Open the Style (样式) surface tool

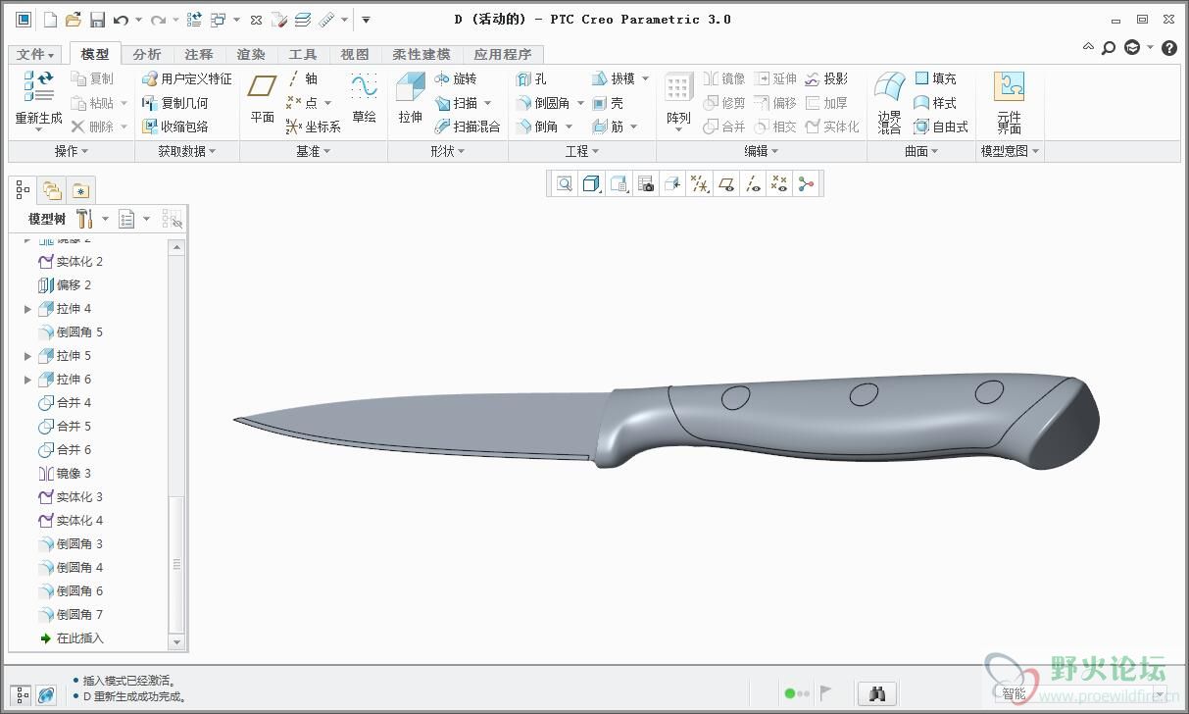coord(935,103)
